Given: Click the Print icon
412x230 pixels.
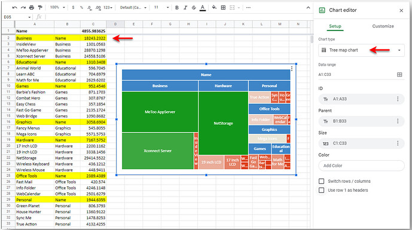Looking at the screenshot, I should point(32,8).
